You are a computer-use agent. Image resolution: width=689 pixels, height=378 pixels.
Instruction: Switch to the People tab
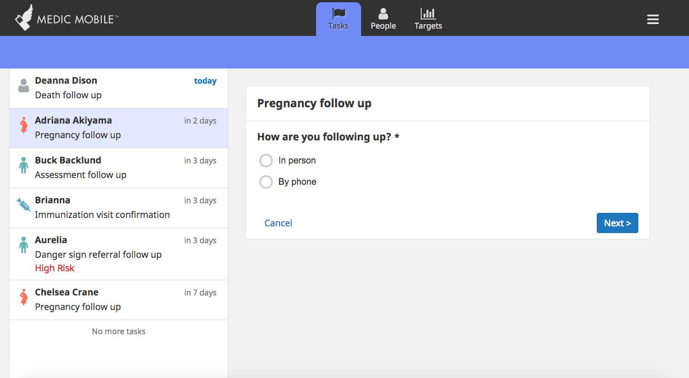pyautogui.click(x=383, y=19)
